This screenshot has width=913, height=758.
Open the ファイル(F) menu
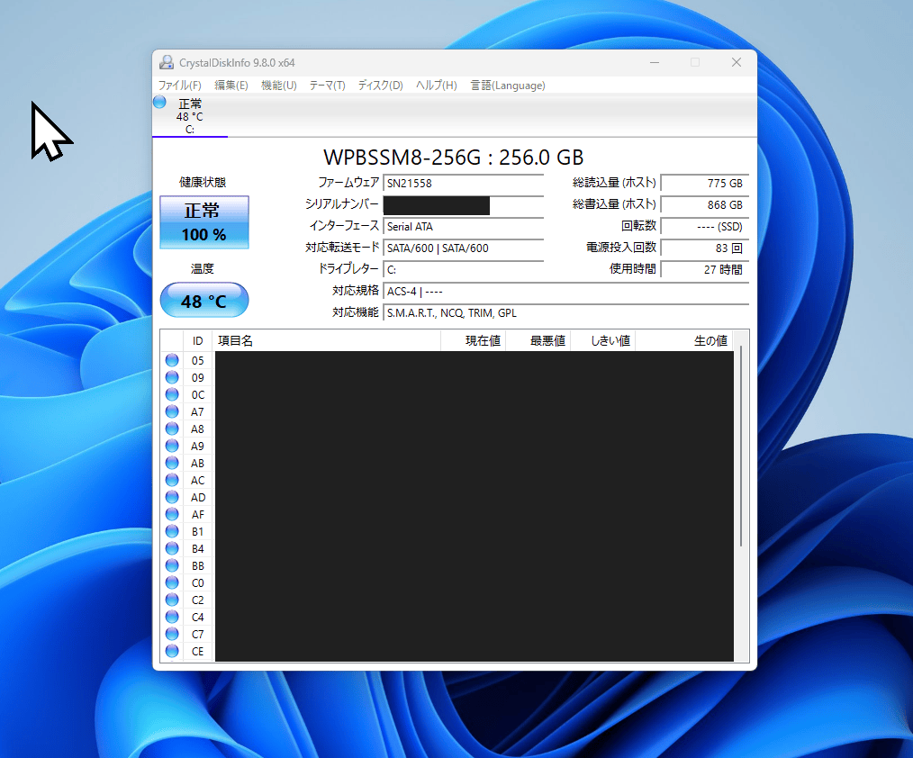click(x=180, y=86)
